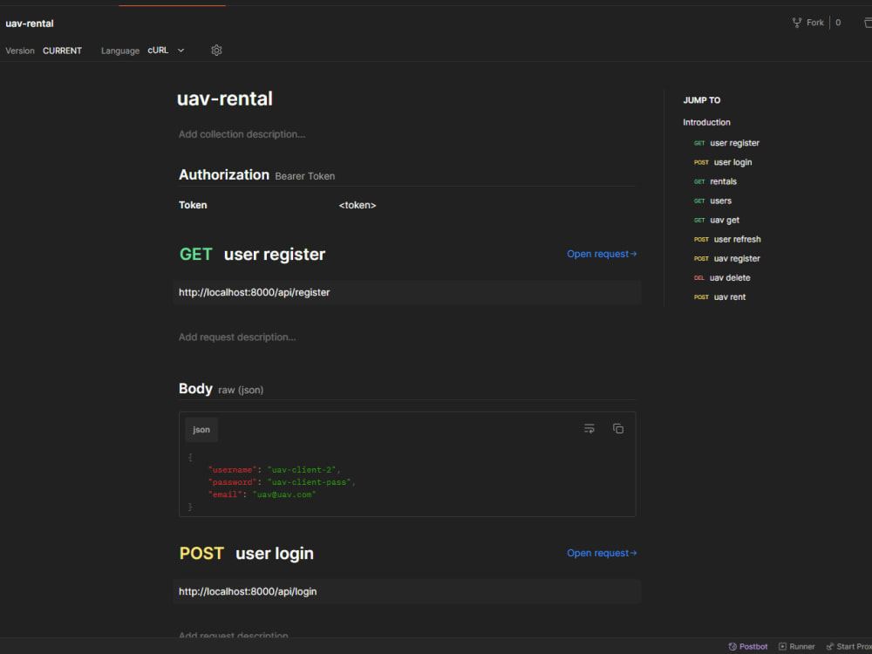Open request for user register

[602, 254]
